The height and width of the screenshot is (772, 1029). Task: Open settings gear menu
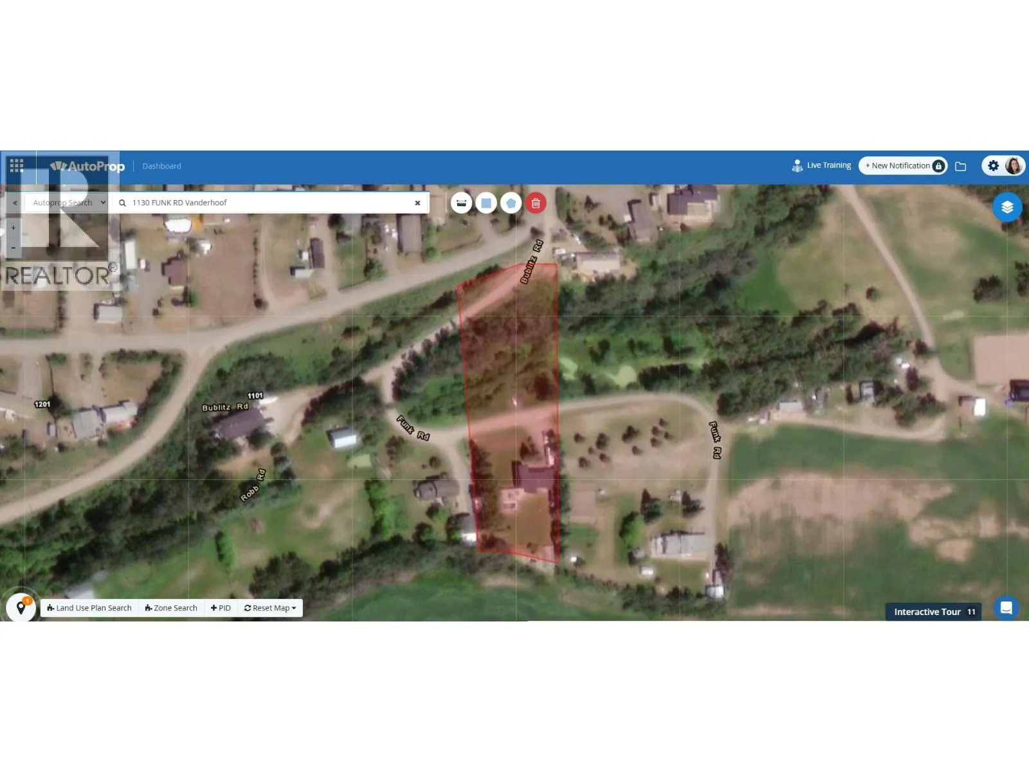click(993, 166)
